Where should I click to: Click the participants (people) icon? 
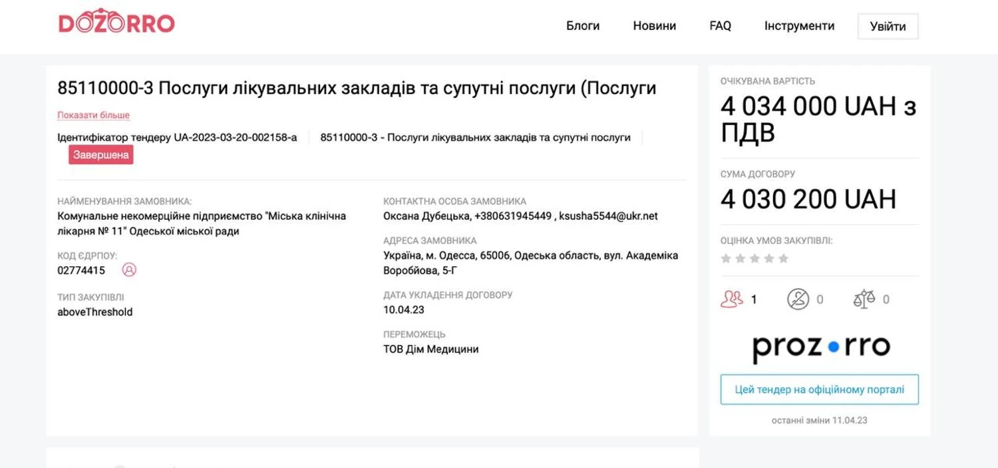[x=732, y=300]
